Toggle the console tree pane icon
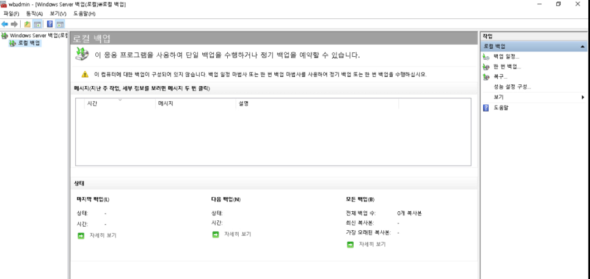The image size is (590, 279). (37, 24)
